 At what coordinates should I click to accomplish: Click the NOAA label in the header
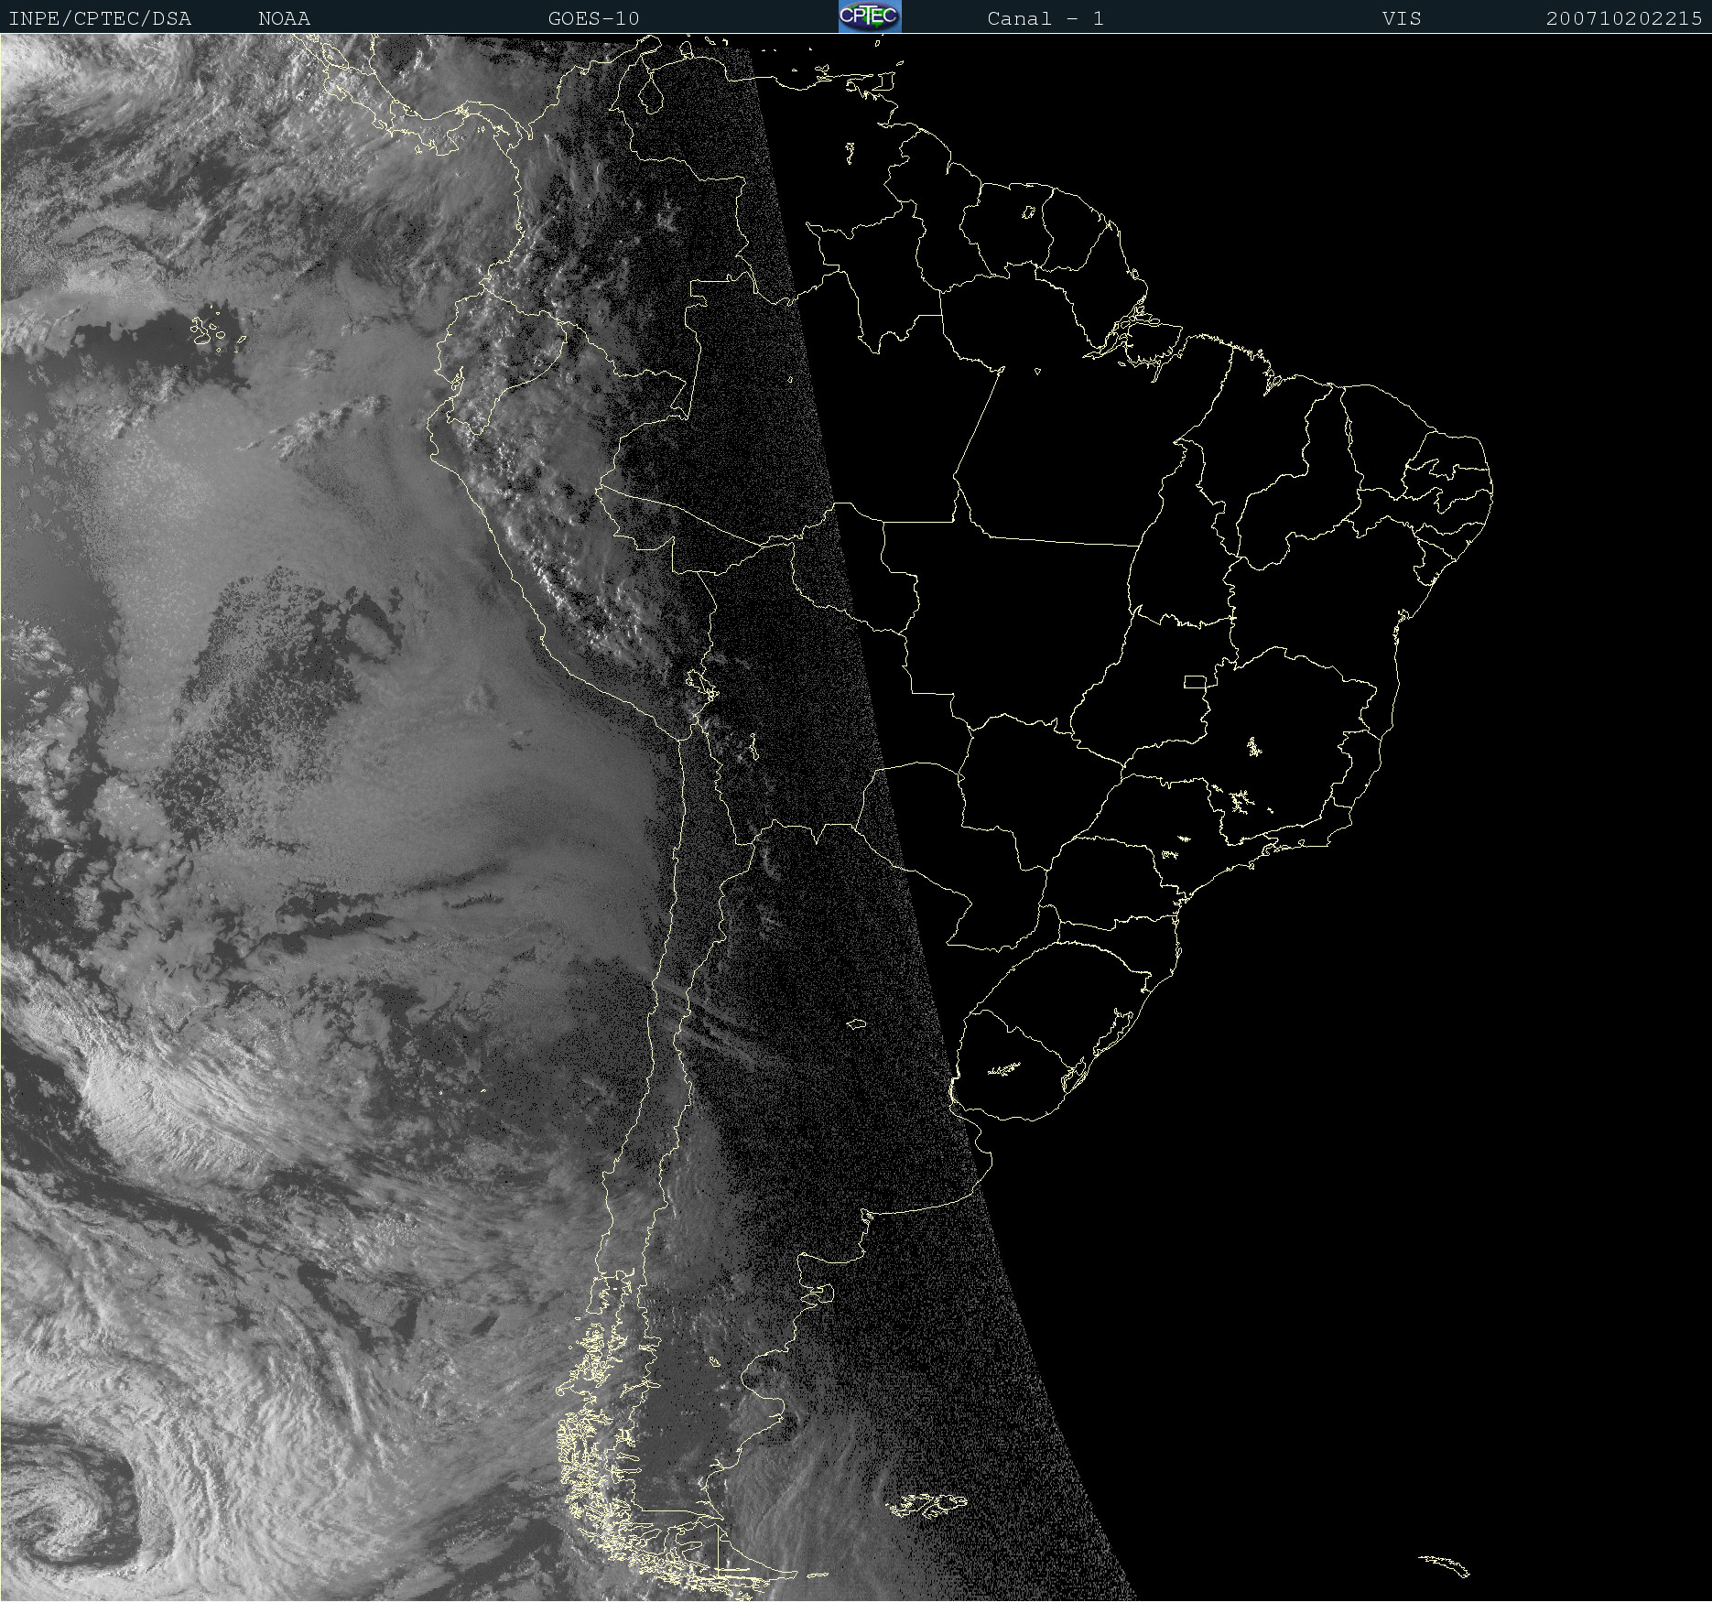tap(284, 18)
